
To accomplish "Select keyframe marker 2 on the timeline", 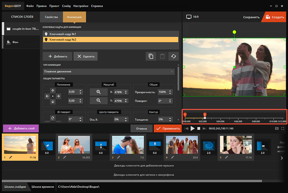I will pos(205,114).
